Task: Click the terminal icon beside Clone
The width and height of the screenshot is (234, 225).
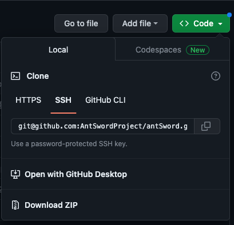Action: pos(15,76)
